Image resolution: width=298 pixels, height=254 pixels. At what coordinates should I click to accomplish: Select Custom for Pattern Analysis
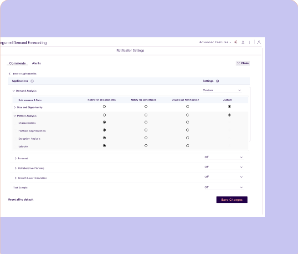coord(229,115)
